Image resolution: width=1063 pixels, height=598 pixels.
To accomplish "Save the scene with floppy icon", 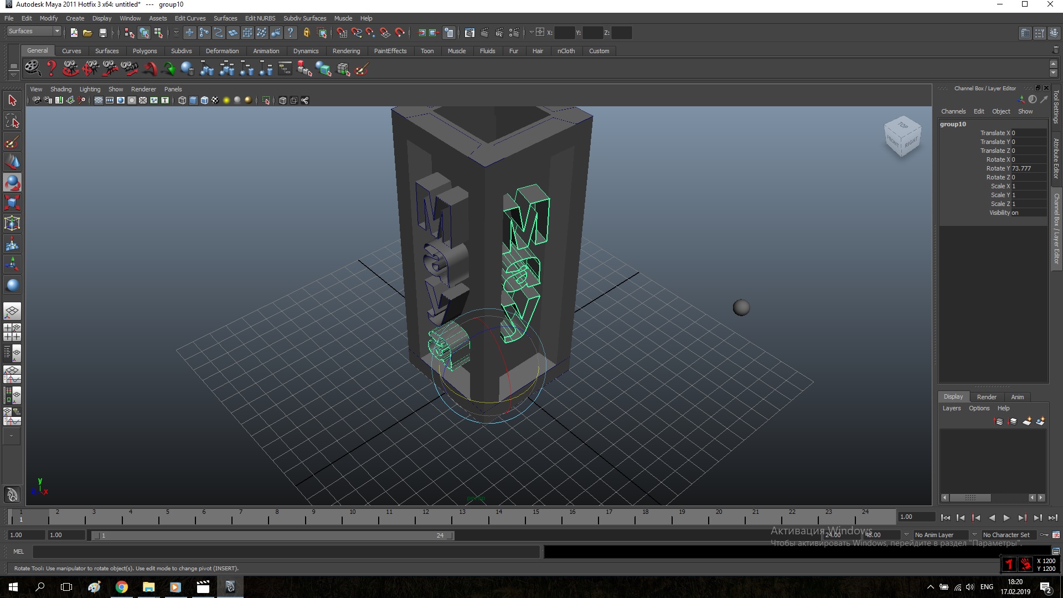I will (x=102, y=33).
